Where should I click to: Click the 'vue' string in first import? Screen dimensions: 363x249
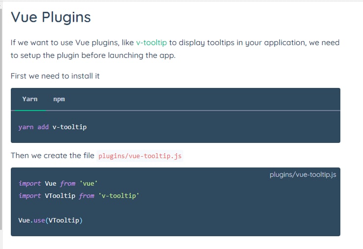point(89,184)
